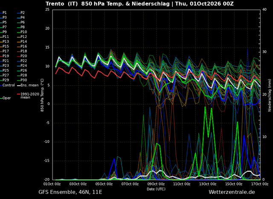Image resolution: width=273 pixels, height=199 pixels.
Task: Click the '-10' temperature axis tick
Action: [x=46, y=142]
